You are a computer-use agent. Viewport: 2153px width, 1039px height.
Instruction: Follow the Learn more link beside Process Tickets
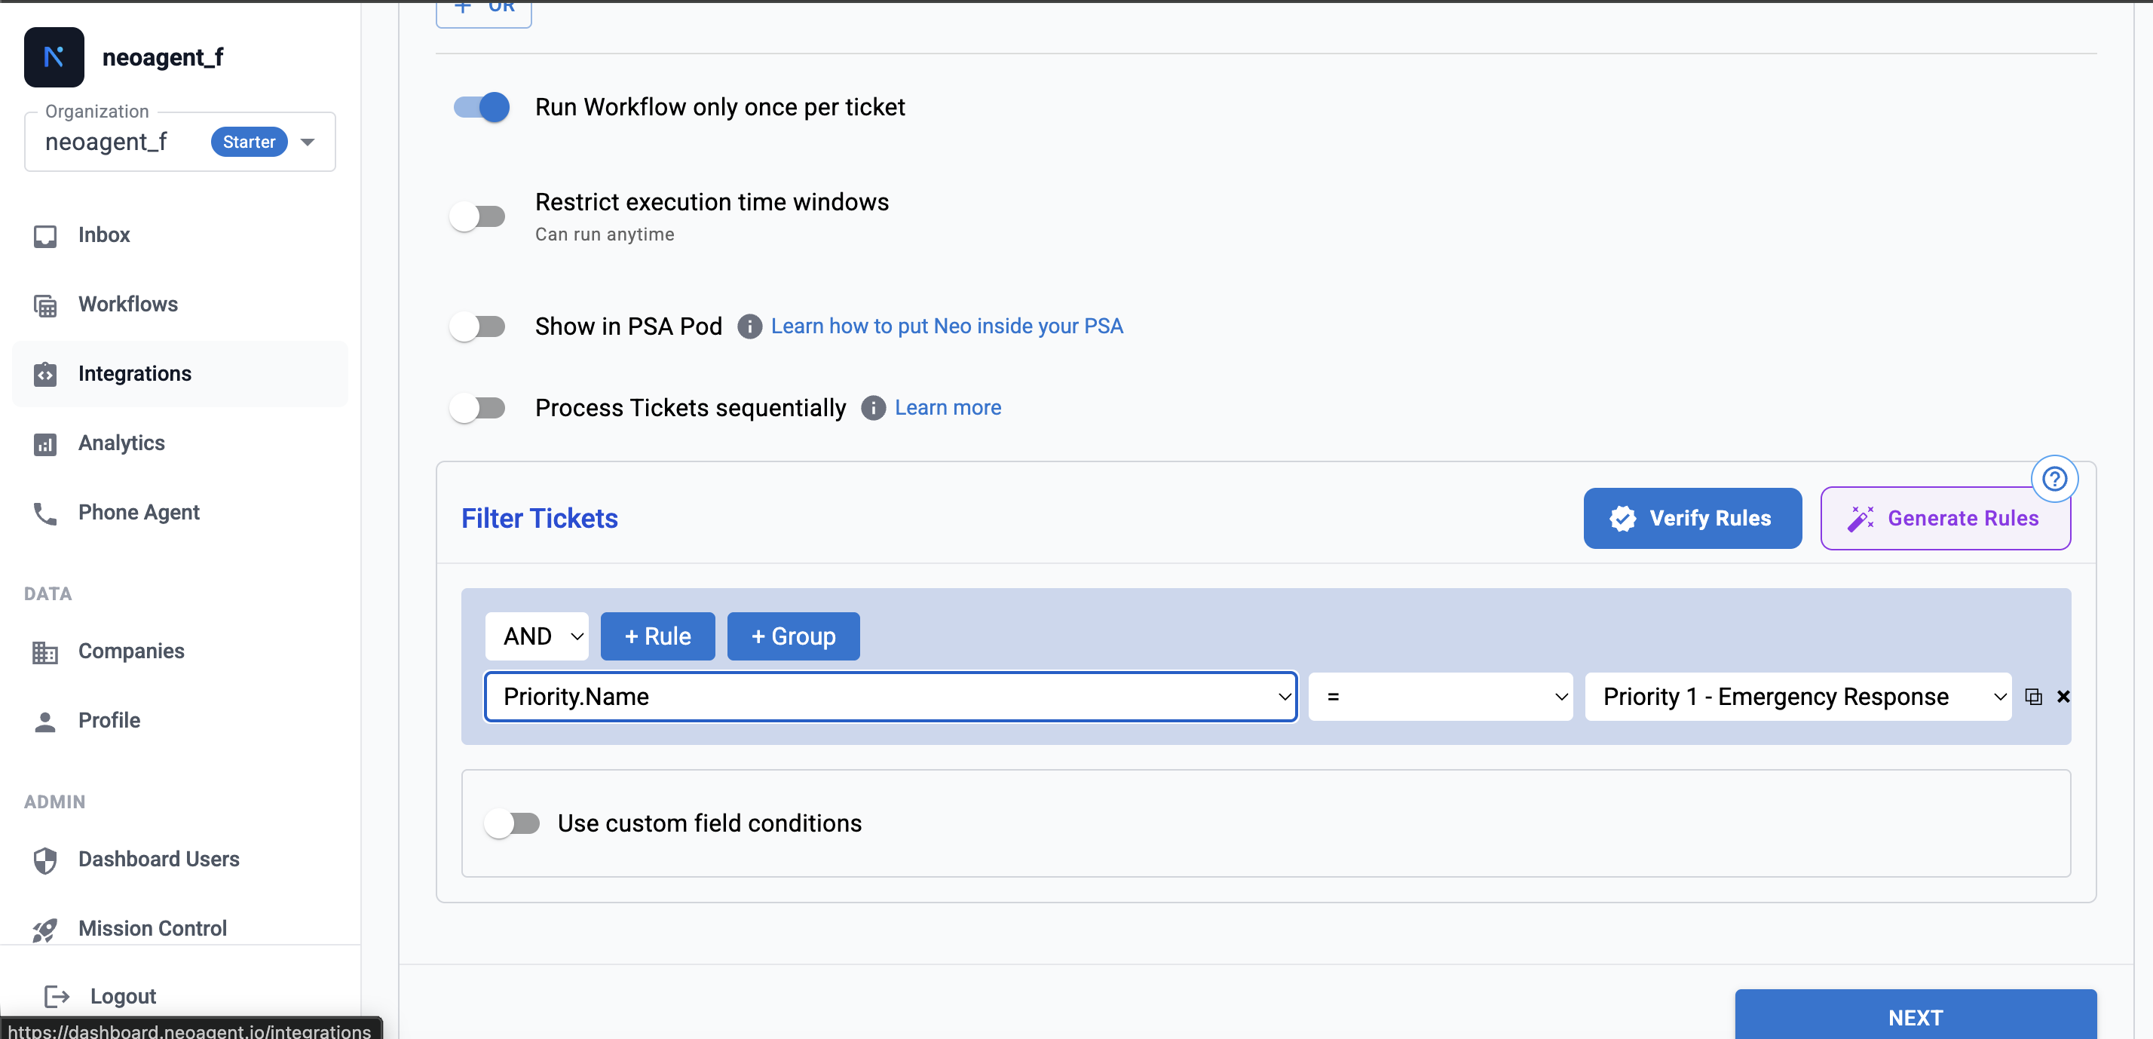[948, 407]
